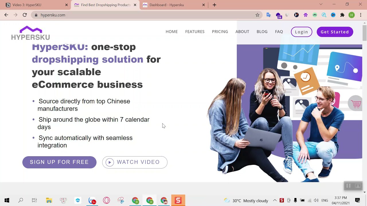Bookmark this page with the star

click(x=257, y=15)
